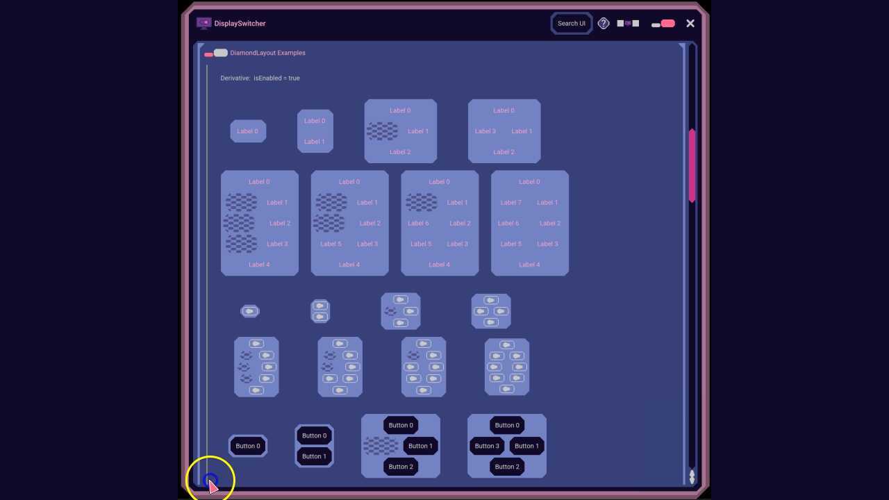
Task: Click the pink vertical scrollbar thumb
Action: coord(692,165)
